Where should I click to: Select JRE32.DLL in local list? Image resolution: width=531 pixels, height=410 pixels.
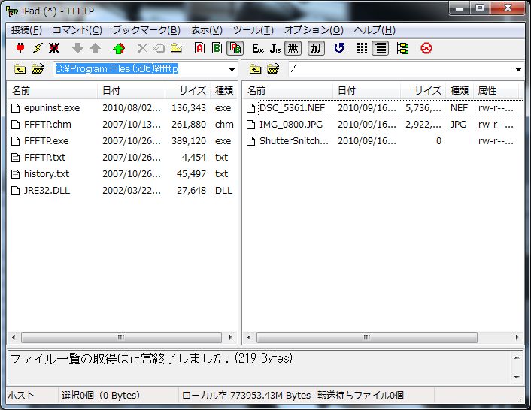47,191
